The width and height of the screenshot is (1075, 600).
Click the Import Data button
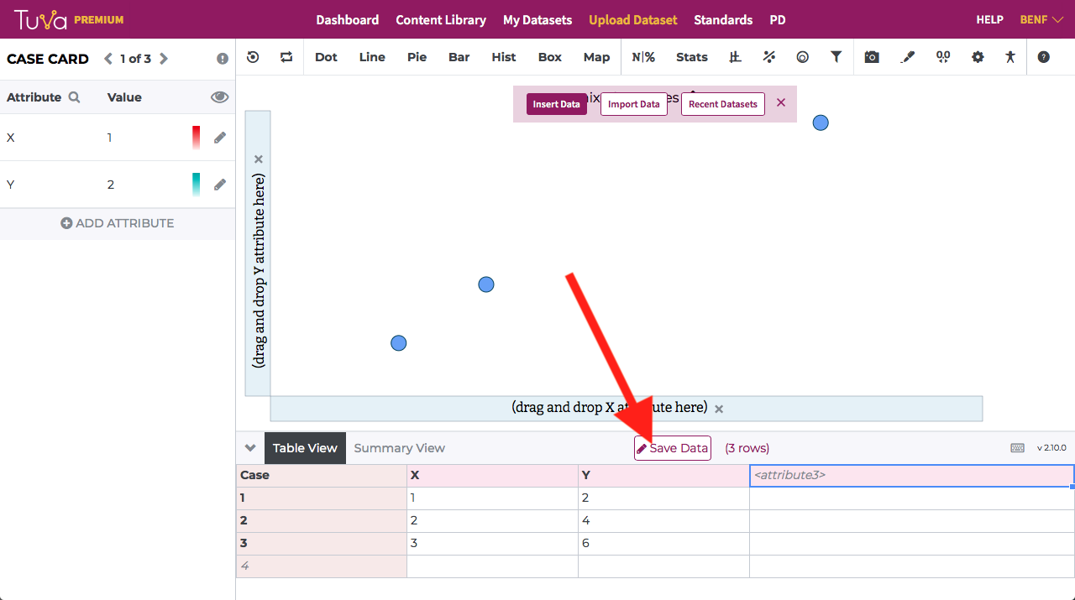(634, 104)
